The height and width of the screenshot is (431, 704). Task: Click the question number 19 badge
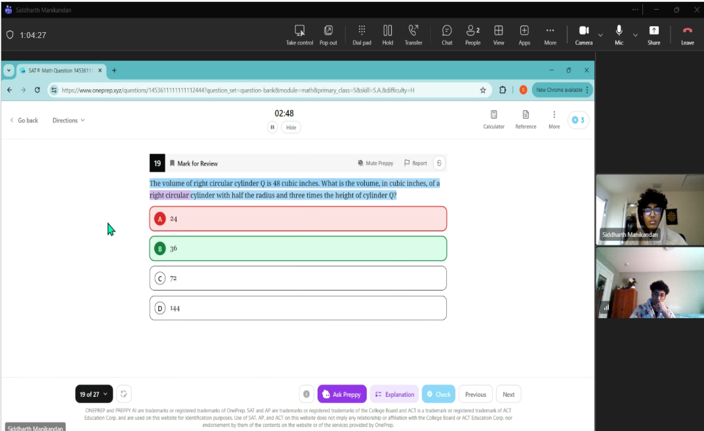tap(157, 163)
